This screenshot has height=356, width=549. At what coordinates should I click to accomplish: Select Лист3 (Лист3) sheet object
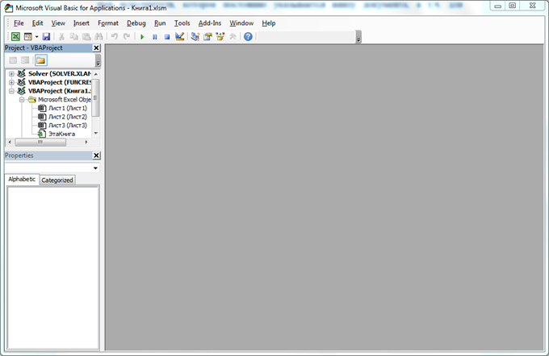pyautogui.click(x=68, y=125)
